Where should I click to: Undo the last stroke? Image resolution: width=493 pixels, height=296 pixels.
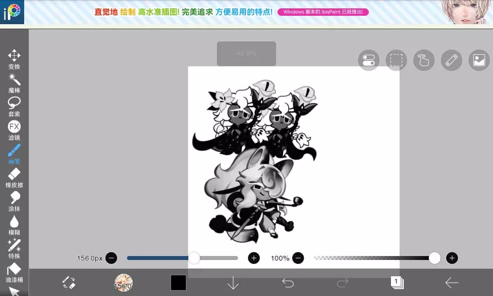pyautogui.click(x=288, y=283)
